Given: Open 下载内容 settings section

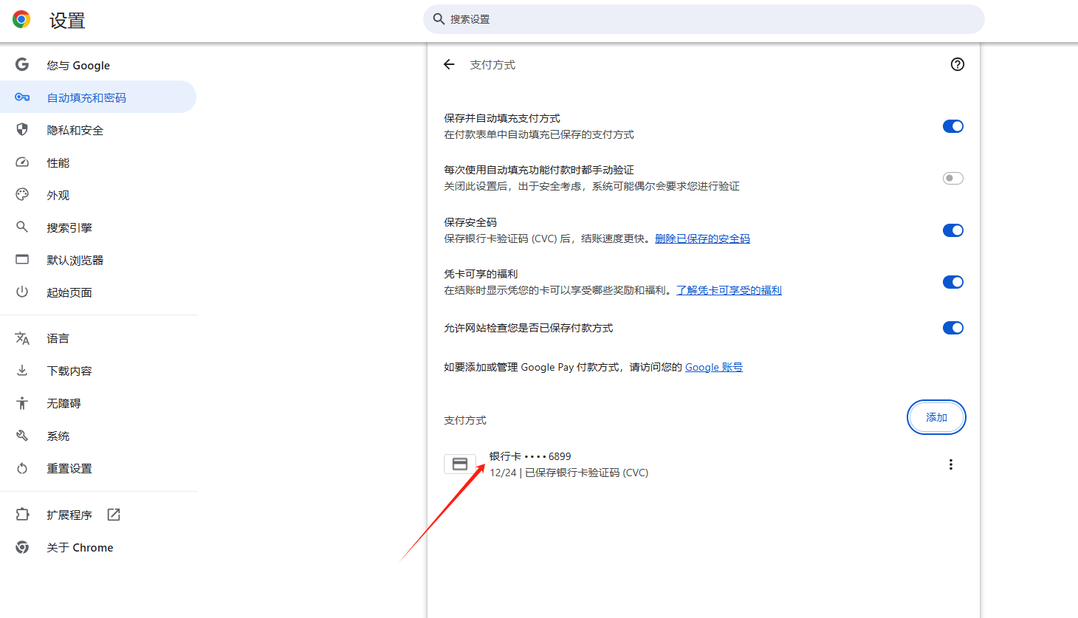Looking at the screenshot, I should pyautogui.click(x=98, y=371).
